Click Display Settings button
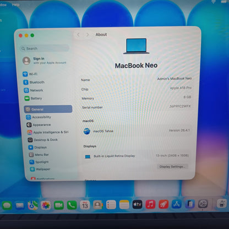 pos(172,167)
